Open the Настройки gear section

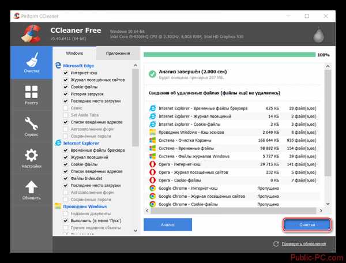click(x=31, y=159)
